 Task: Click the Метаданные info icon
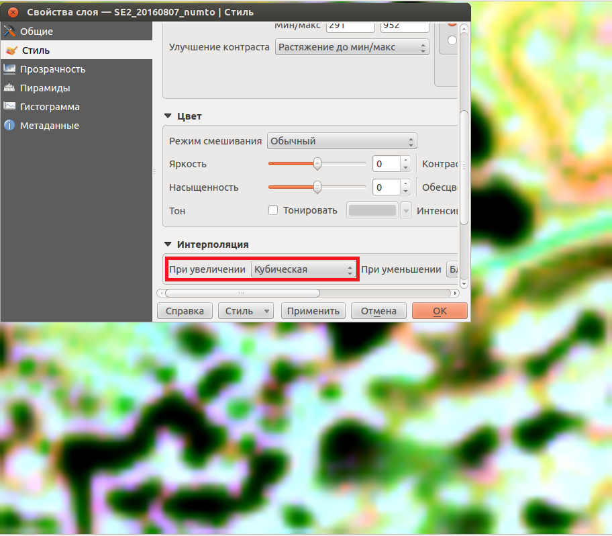click(x=9, y=126)
